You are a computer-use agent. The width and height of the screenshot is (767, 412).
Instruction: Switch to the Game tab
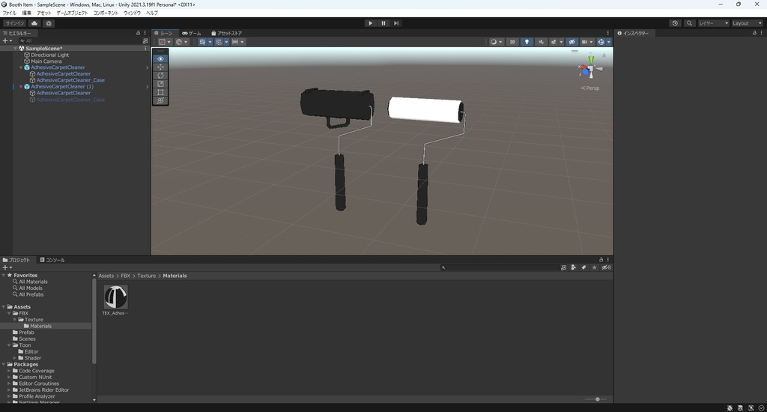tap(192, 33)
